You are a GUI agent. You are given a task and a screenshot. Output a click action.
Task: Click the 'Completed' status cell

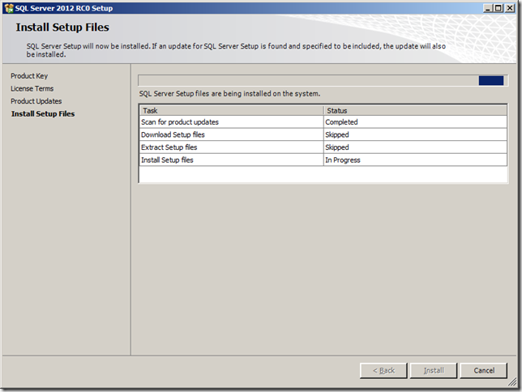point(415,122)
